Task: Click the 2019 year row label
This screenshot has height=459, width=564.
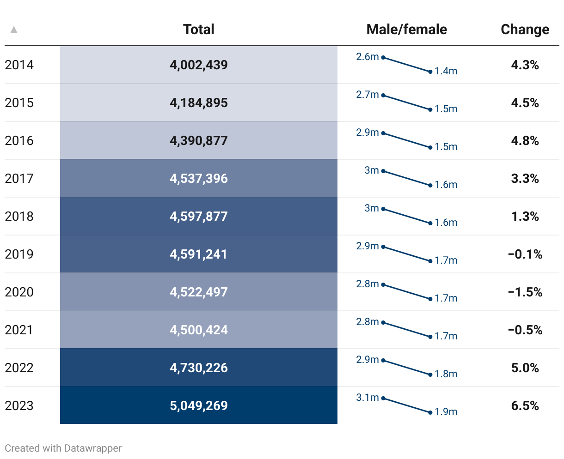Action: point(19,254)
